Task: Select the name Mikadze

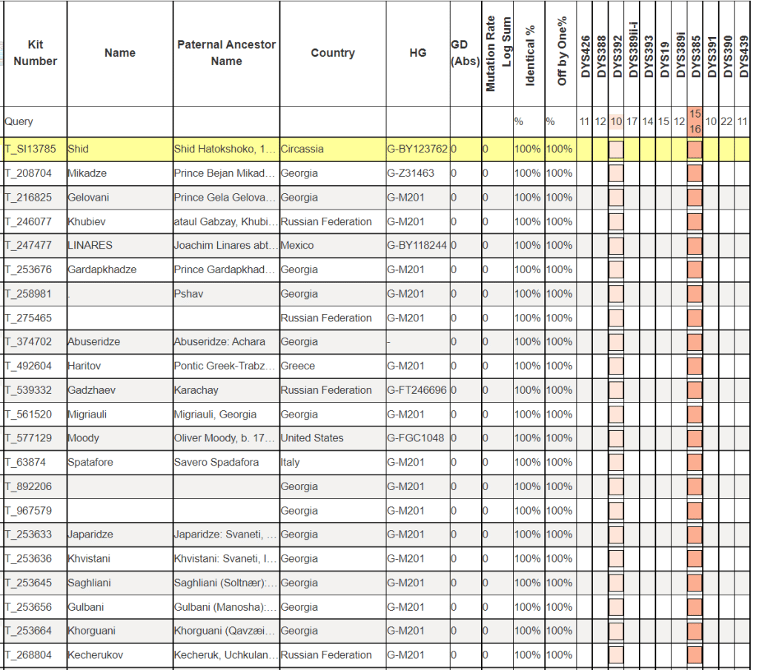Action: (86, 173)
